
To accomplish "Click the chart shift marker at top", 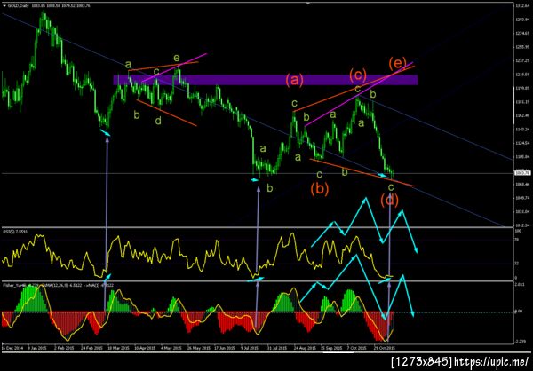I will tap(308, 3).
